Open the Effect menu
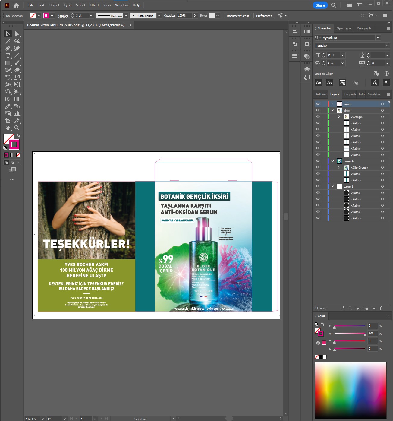Viewport: 393px width, 421px height. coord(94,5)
